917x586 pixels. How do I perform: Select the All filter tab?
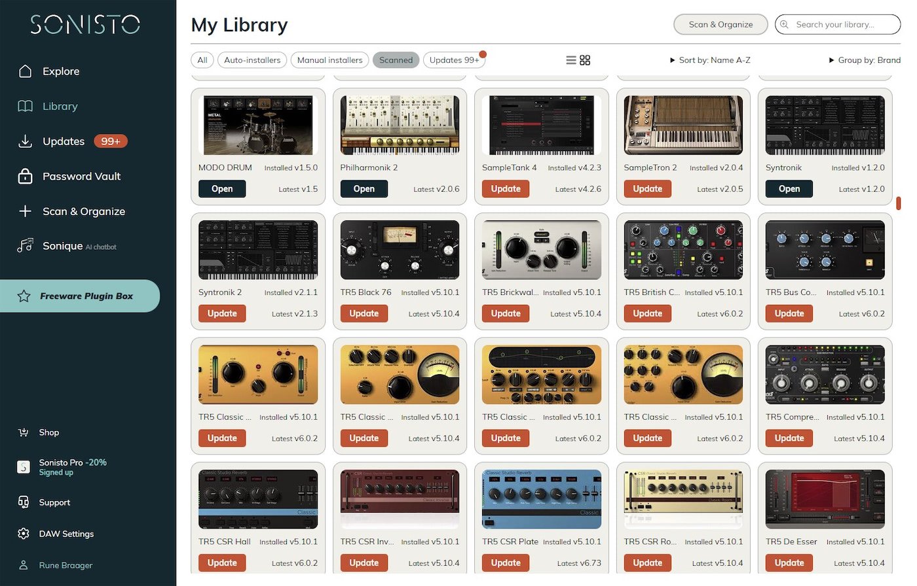pos(202,60)
